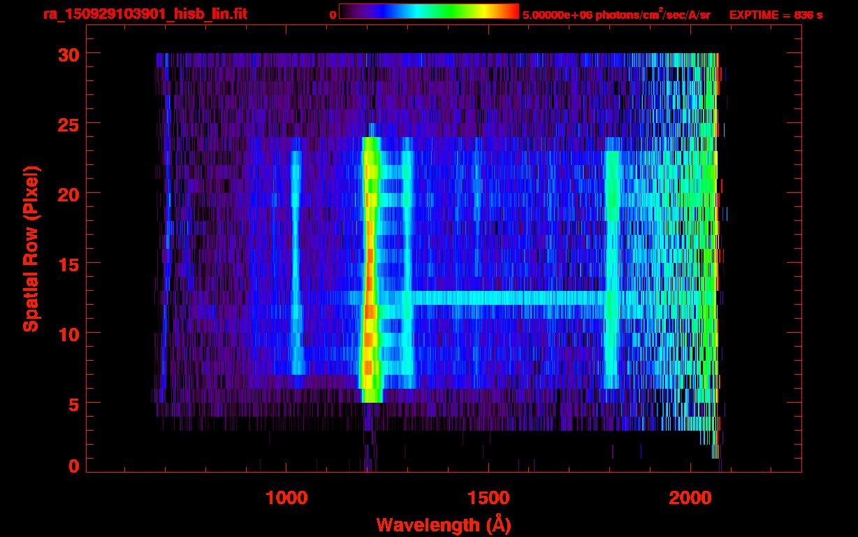Click the x-axis tick label 1000
This screenshot has width=858, height=537.
point(287,497)
